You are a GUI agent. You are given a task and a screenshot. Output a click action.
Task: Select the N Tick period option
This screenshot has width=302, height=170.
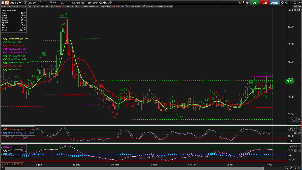(x=10, y=6)
